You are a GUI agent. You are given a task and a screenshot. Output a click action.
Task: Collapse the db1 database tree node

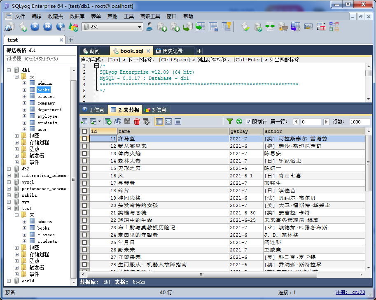9,70
